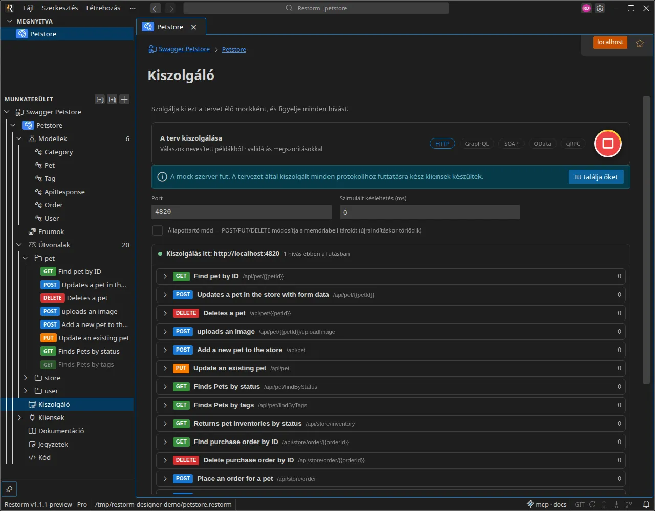
Task: Collapse the Modellek tree group
Action: (x=19, y=139)
